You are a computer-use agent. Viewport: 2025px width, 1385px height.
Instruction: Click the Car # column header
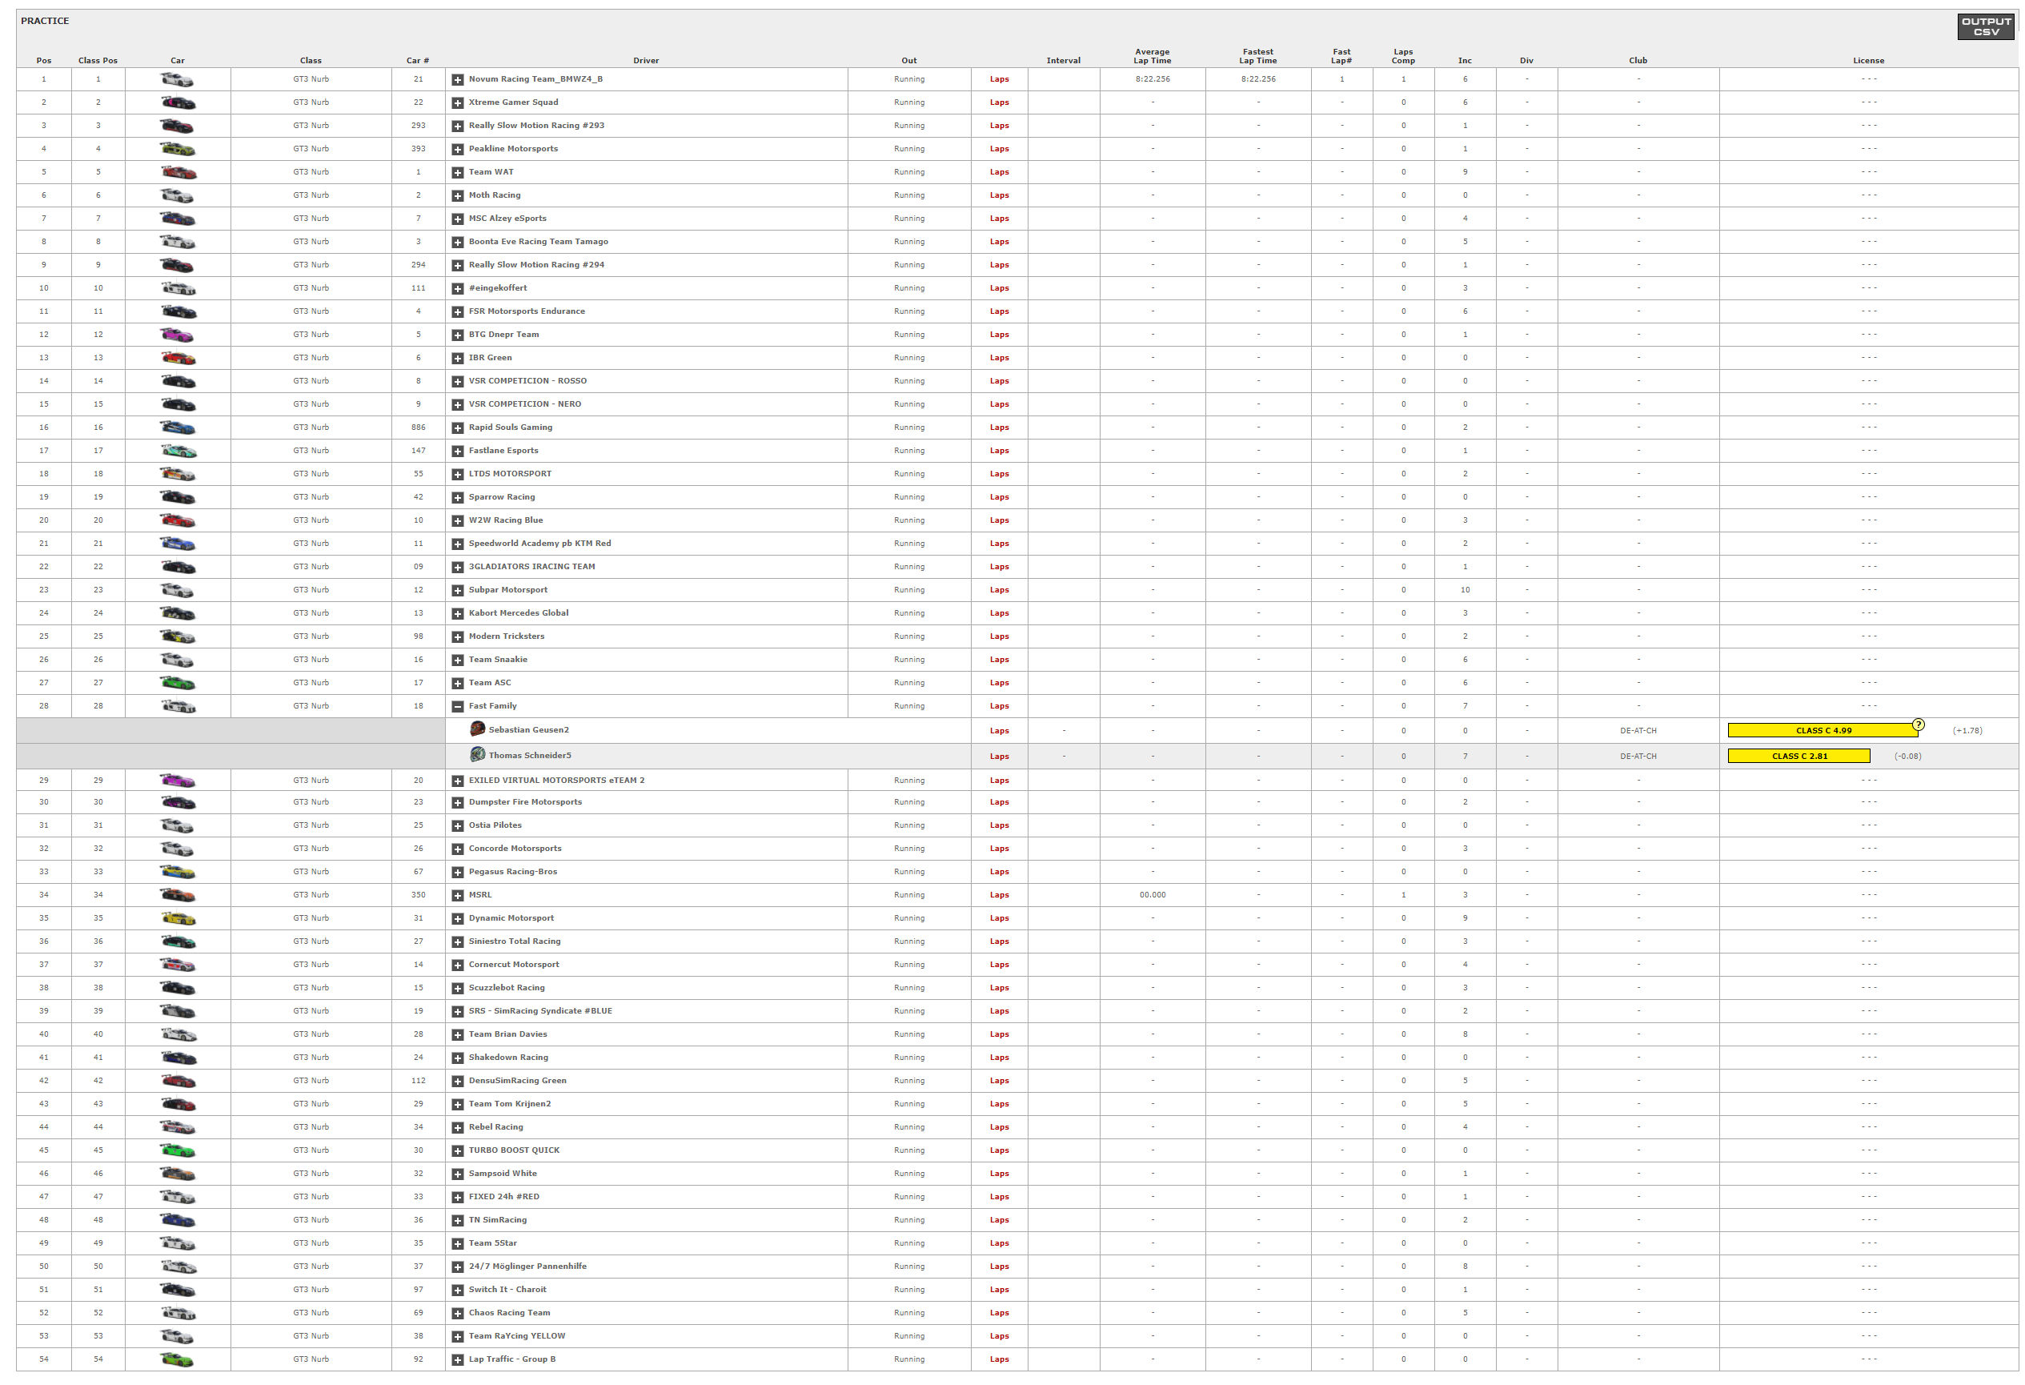(417, 60)
